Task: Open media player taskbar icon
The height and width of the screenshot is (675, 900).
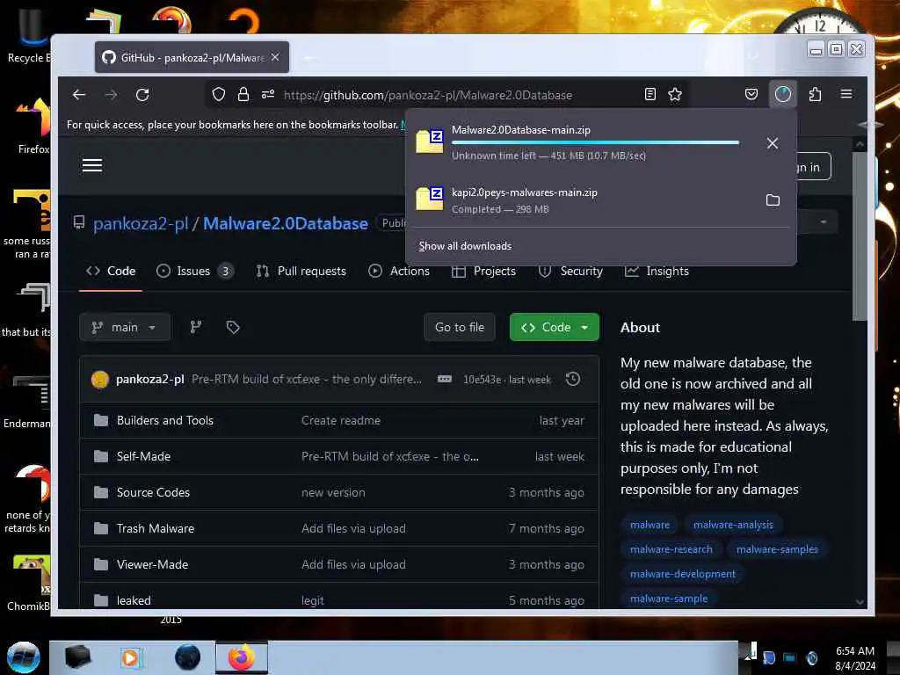Action: 130,657
